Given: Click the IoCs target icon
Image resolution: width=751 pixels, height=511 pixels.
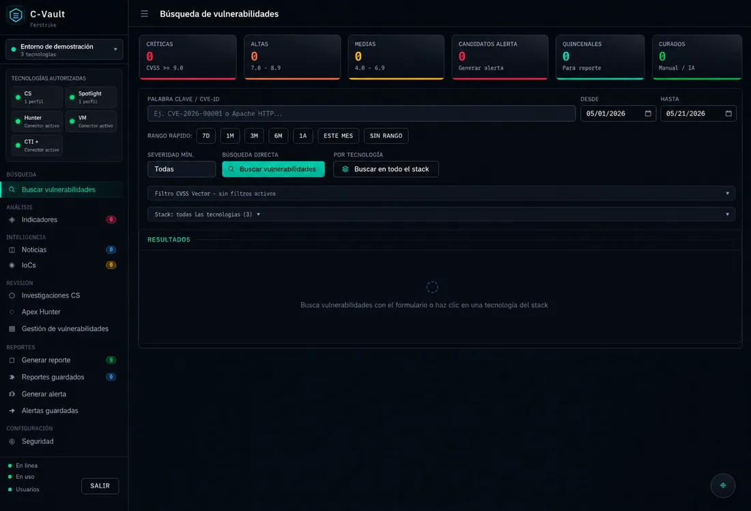Looking at the screenshot, I should point(12,265).
